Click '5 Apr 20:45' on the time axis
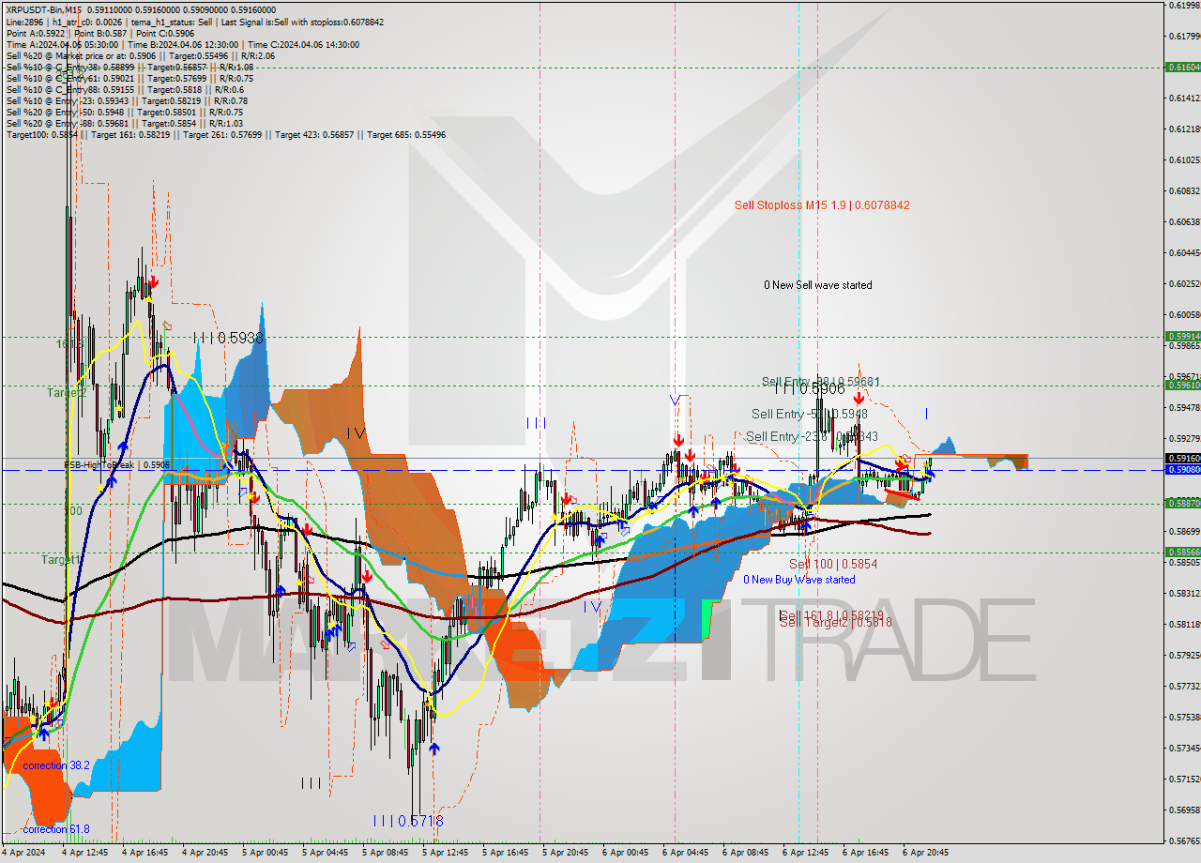This screenshot has height=863, width=1201. point(565,854)
